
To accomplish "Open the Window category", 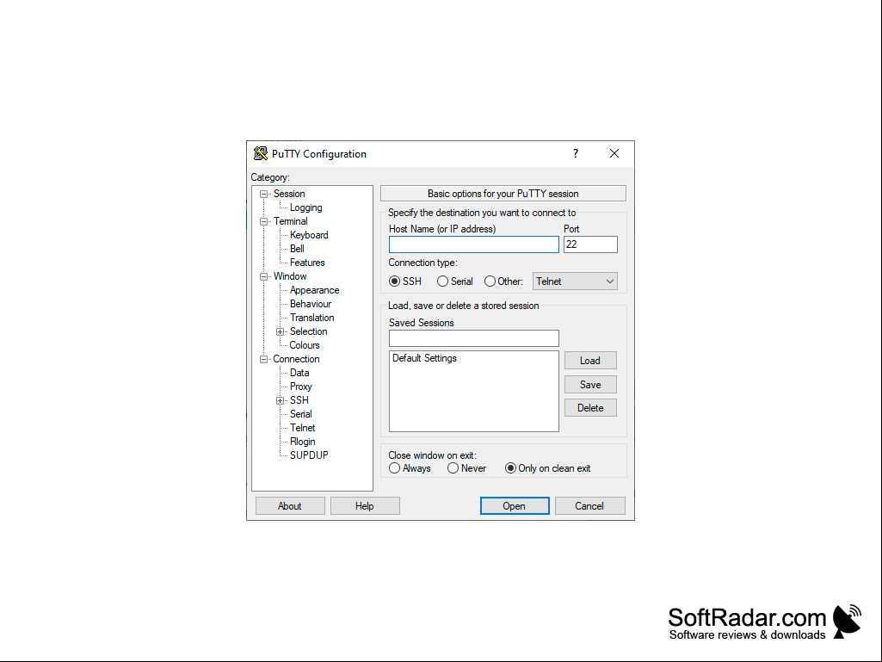I will (x=290, y=276).
